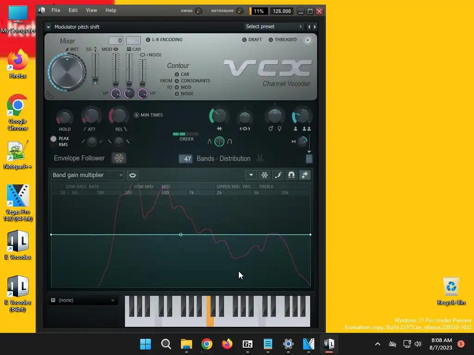Image resolution: width=474 pixels, height=355 pixels.
Task: Click the CAR high-pass knob
Action: 129,93
